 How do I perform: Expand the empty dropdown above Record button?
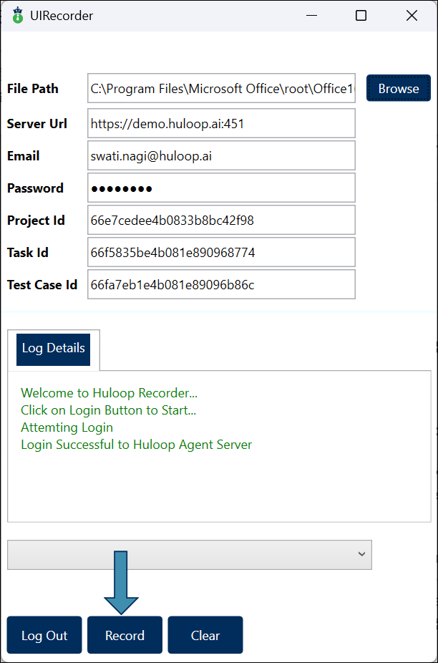(190, 554)
